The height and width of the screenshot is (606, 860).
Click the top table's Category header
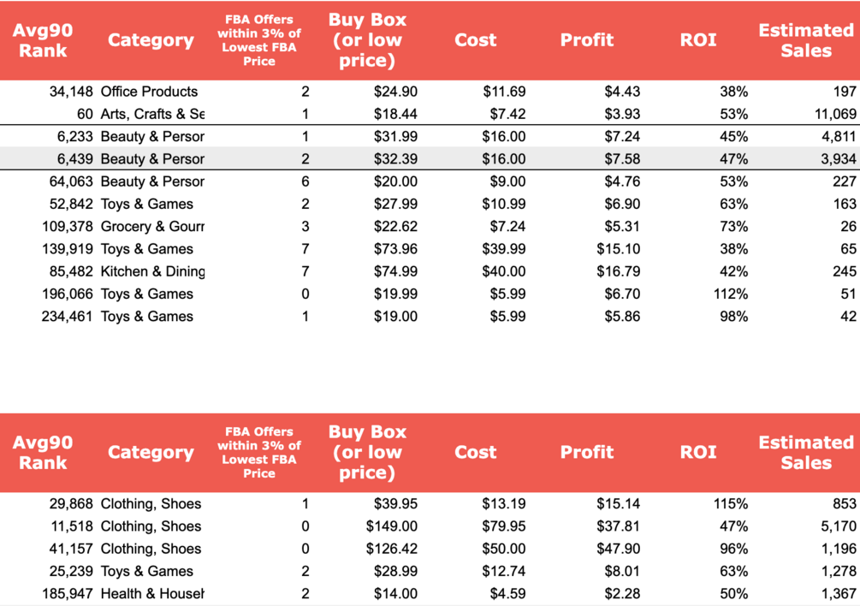(151, 40)
